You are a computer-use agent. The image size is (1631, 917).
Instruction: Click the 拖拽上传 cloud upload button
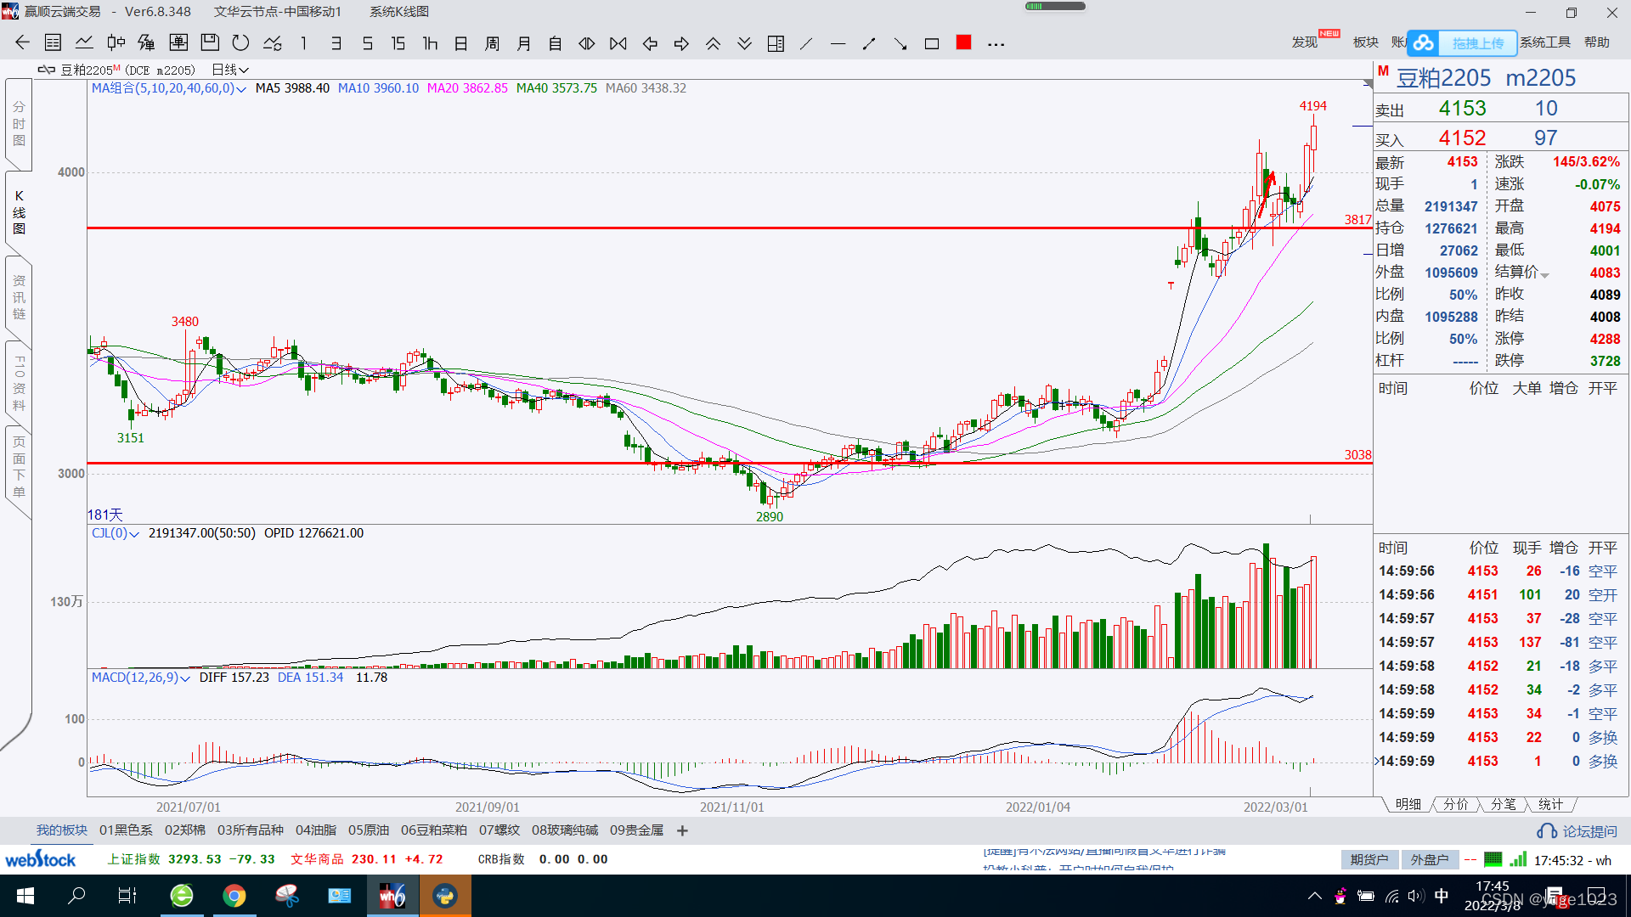[x=1463, y=42]
